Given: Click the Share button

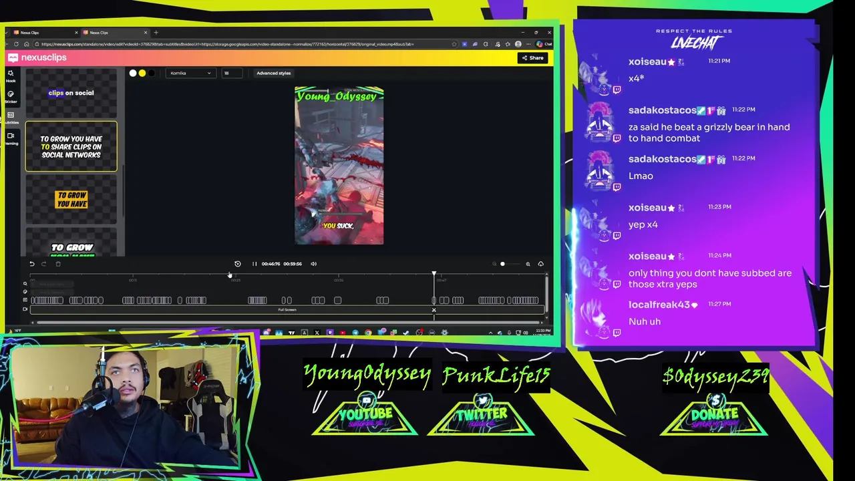Looking at the screenshot, I should 532,58.
